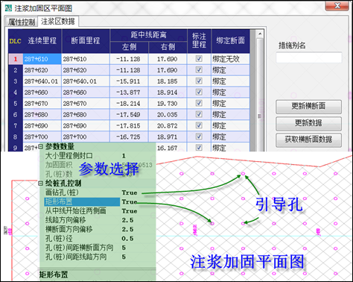Viewport: 353px width, 282px height.
Task: Uncheck 标注里程 checkbox in row 1
Action: [x=199, y=59]
